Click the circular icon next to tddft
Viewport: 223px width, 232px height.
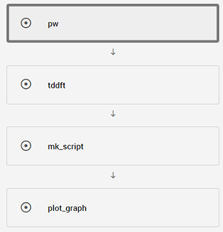pyautogui.click(x=26, y=84)
